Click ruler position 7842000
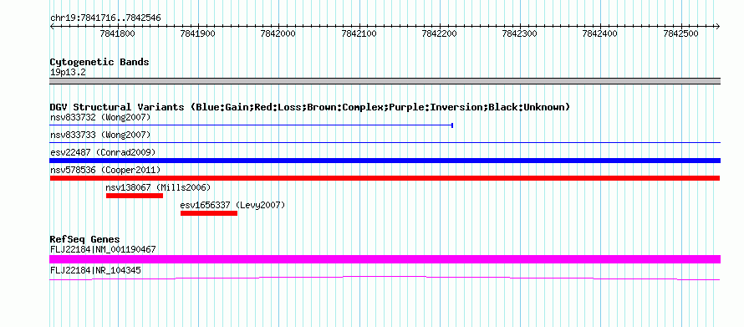The height and width of the screenshot is (327, 744). [278, 33]
